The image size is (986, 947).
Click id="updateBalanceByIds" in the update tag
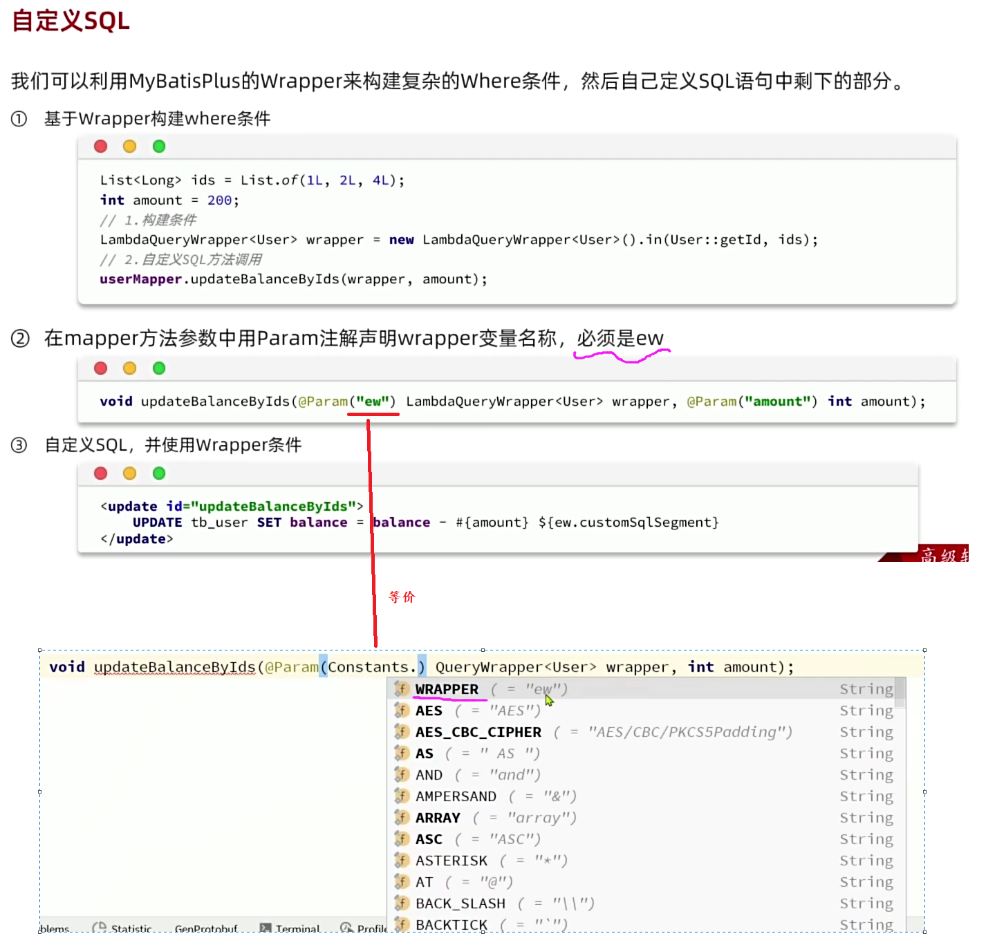coord(261,506)
